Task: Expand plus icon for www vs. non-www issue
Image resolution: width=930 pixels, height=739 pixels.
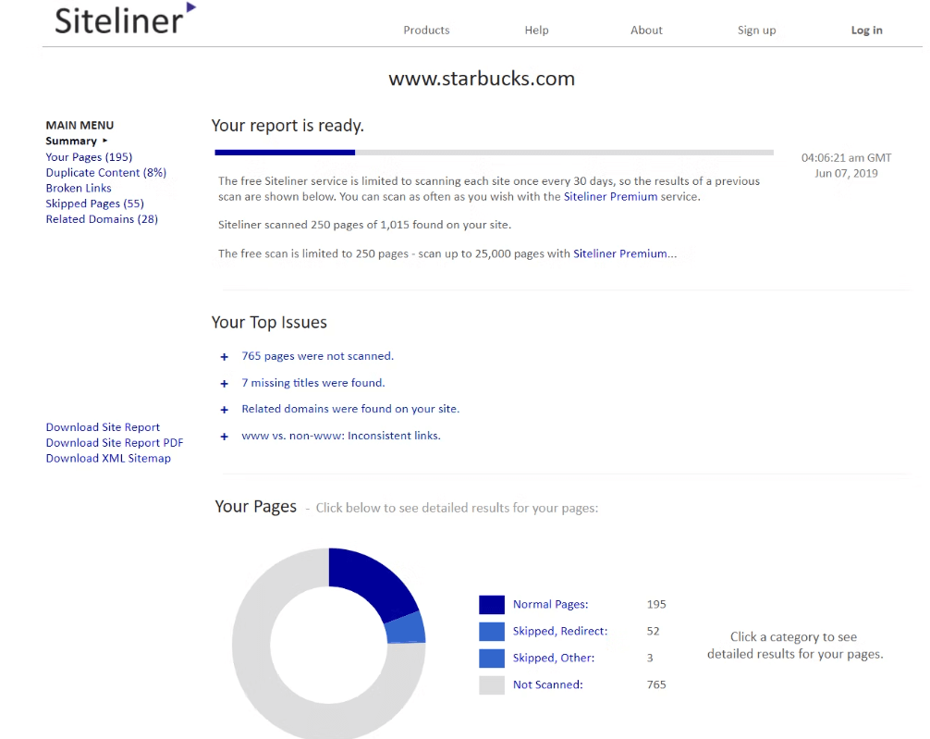Action: point(225,437)
